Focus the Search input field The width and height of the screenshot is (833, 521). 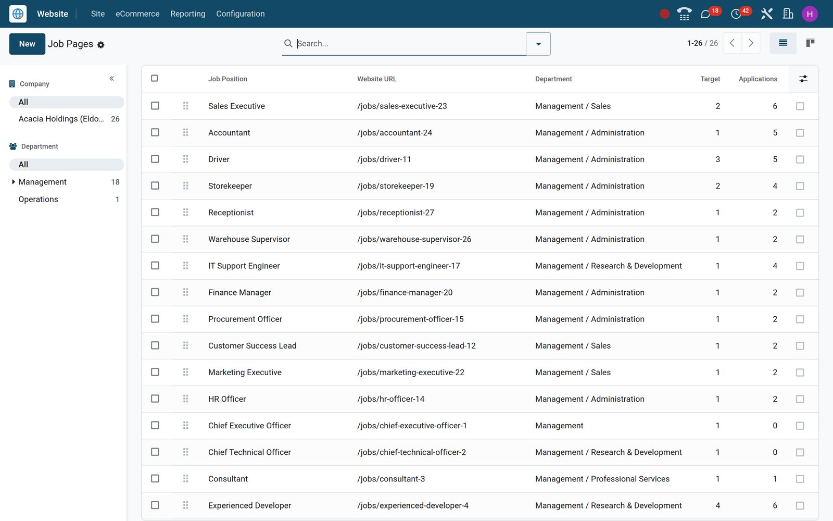(410, 44)
